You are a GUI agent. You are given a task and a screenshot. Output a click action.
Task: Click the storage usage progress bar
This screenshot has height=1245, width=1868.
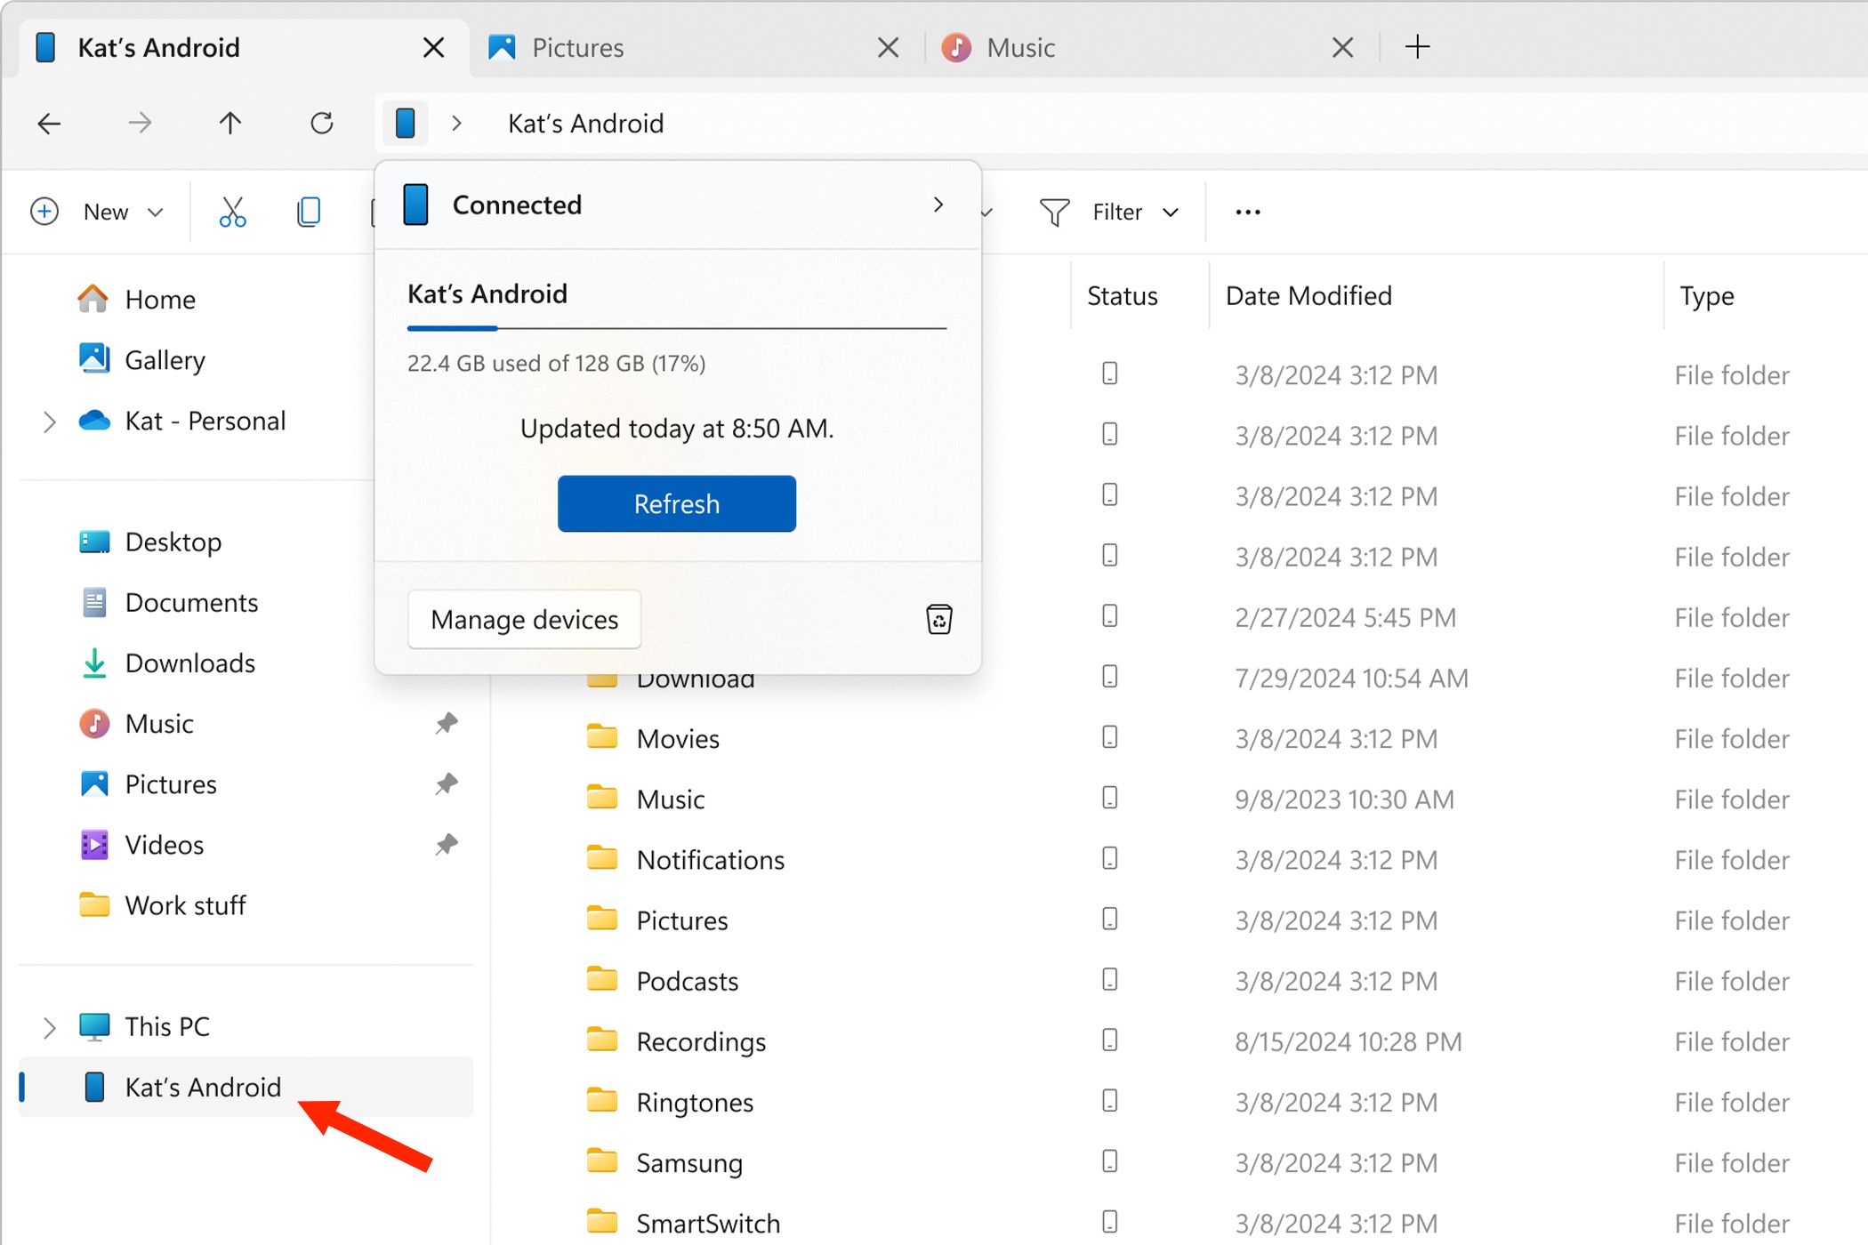[677, 328]
